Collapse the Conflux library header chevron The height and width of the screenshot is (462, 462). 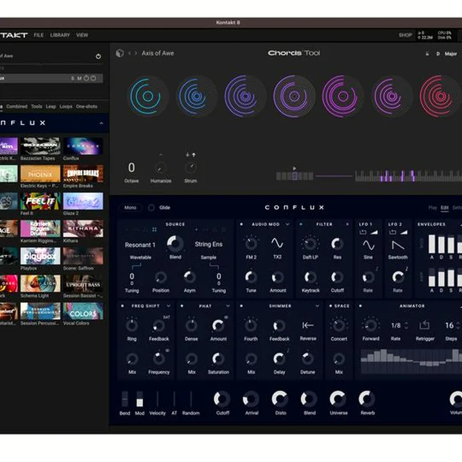click(101, 123)
